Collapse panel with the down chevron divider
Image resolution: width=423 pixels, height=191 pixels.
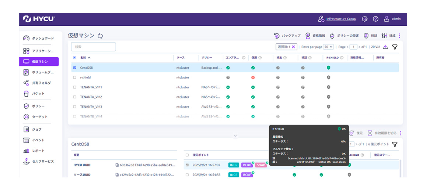235,136
